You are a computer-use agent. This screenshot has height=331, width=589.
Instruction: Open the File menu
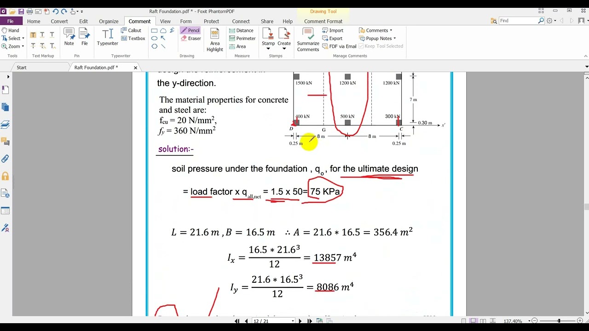click(x=10, y=21)
